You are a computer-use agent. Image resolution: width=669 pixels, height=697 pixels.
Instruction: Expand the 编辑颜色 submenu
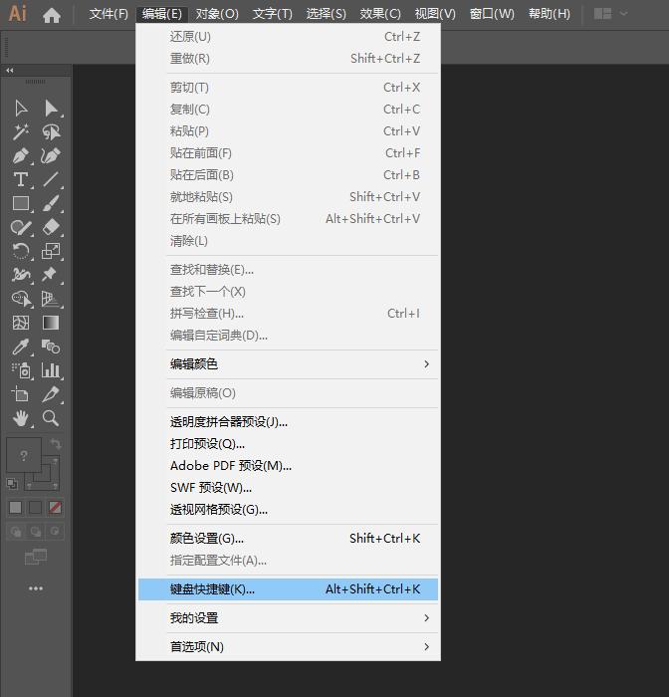pyautogui.click(x=288, y=364)
